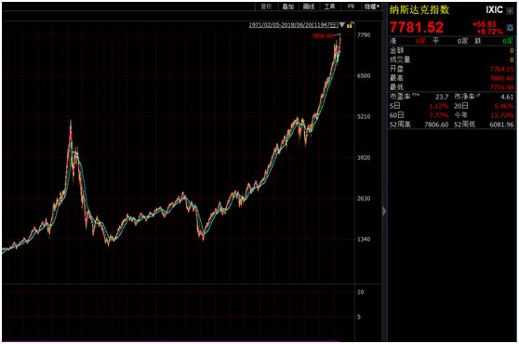Click the 纳斯达克指数 index title

419,10
